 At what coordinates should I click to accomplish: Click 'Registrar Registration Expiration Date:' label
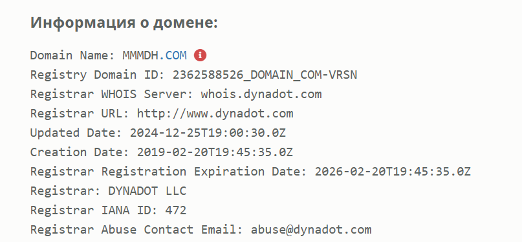169,172
